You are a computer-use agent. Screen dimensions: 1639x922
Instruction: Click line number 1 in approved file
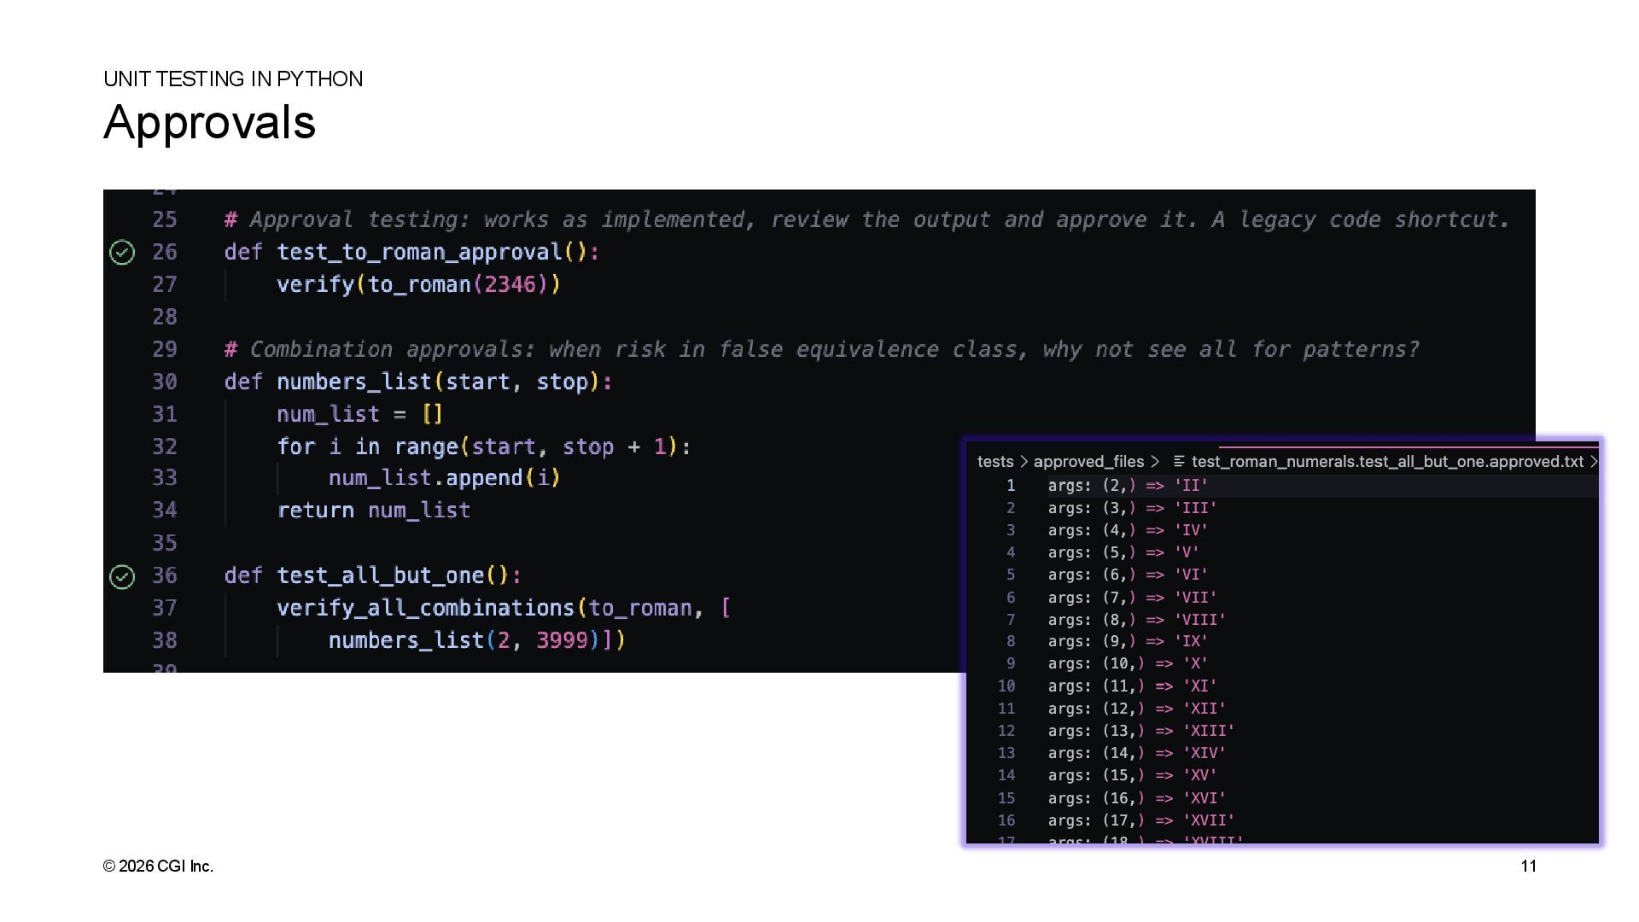1011,485
